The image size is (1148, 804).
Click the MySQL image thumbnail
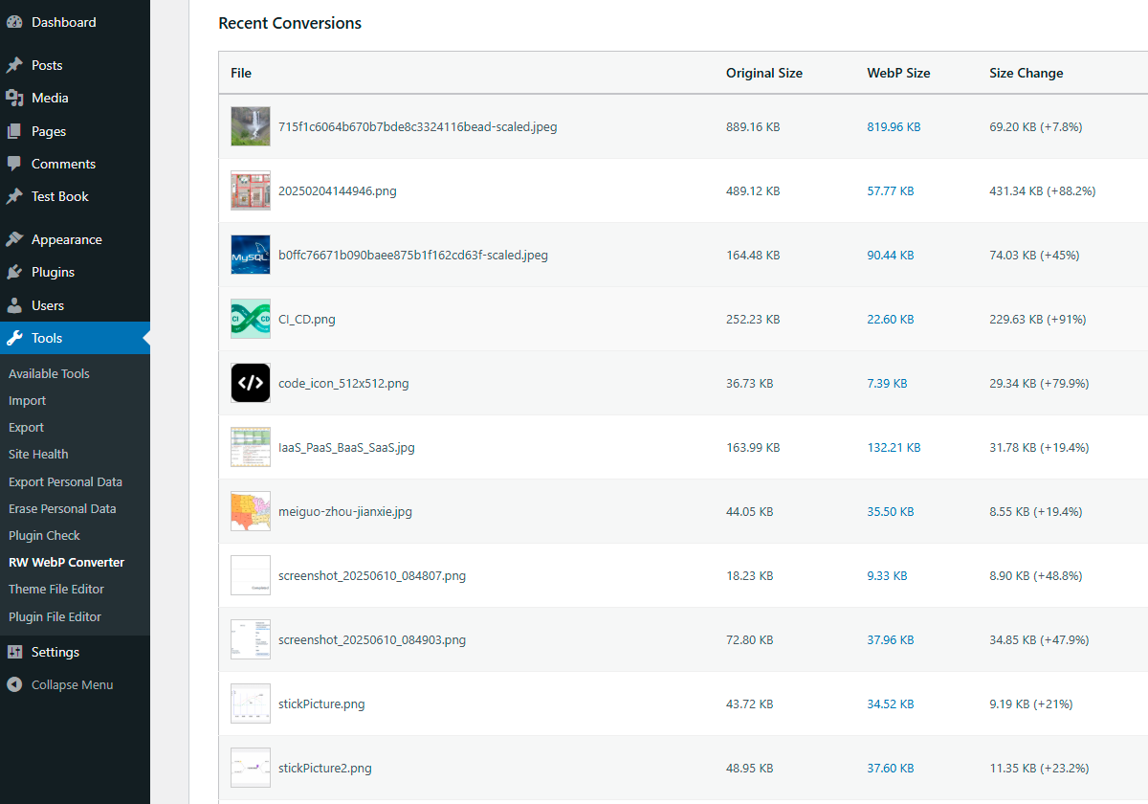point(250,255)
